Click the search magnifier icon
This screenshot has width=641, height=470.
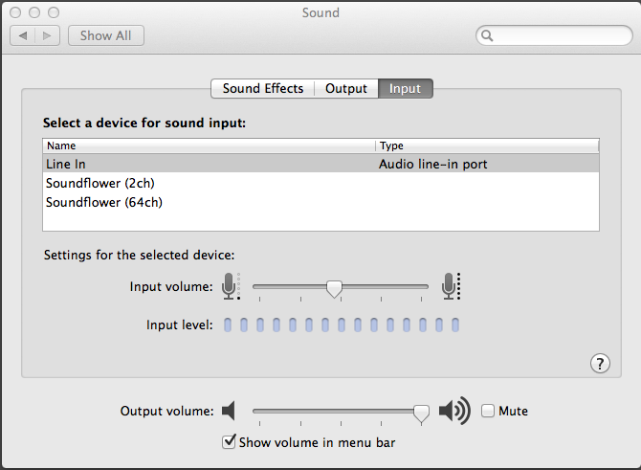tap(487, 36)
